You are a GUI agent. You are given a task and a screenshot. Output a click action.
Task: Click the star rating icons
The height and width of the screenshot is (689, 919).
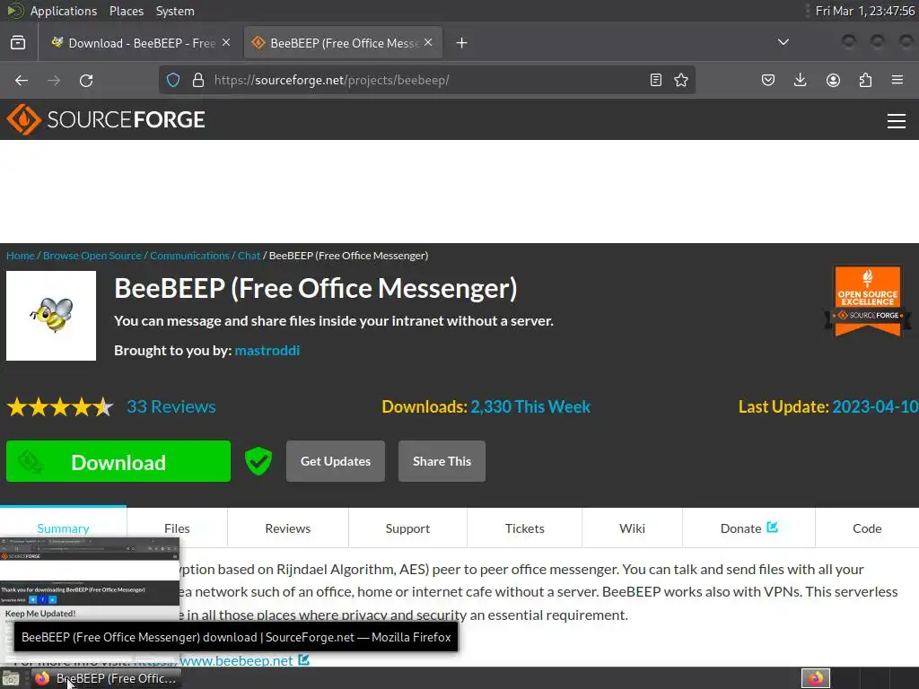[x=60, y=406]
